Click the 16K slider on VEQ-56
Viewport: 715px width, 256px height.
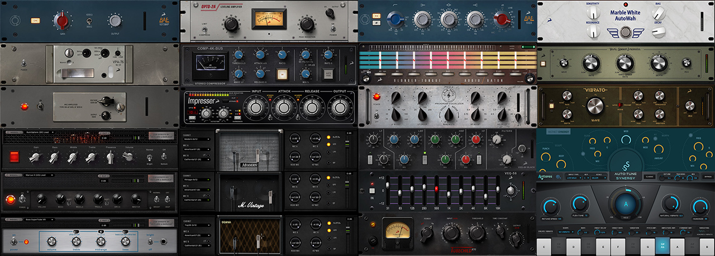point(498,189)
